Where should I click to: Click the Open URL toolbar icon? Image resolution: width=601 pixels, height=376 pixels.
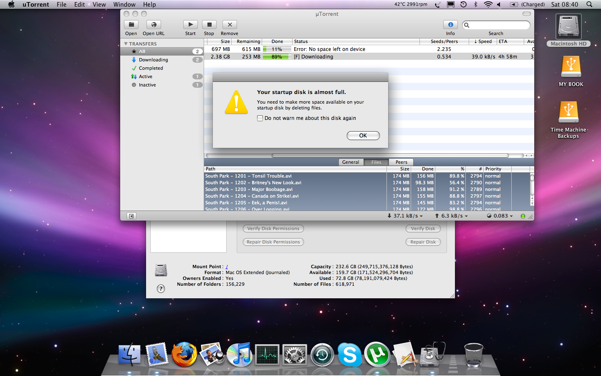[154, 25]
